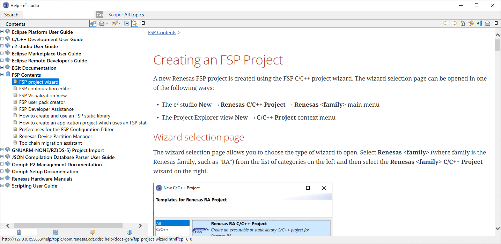Open the FSP Contents breadcrumb link

162,32
